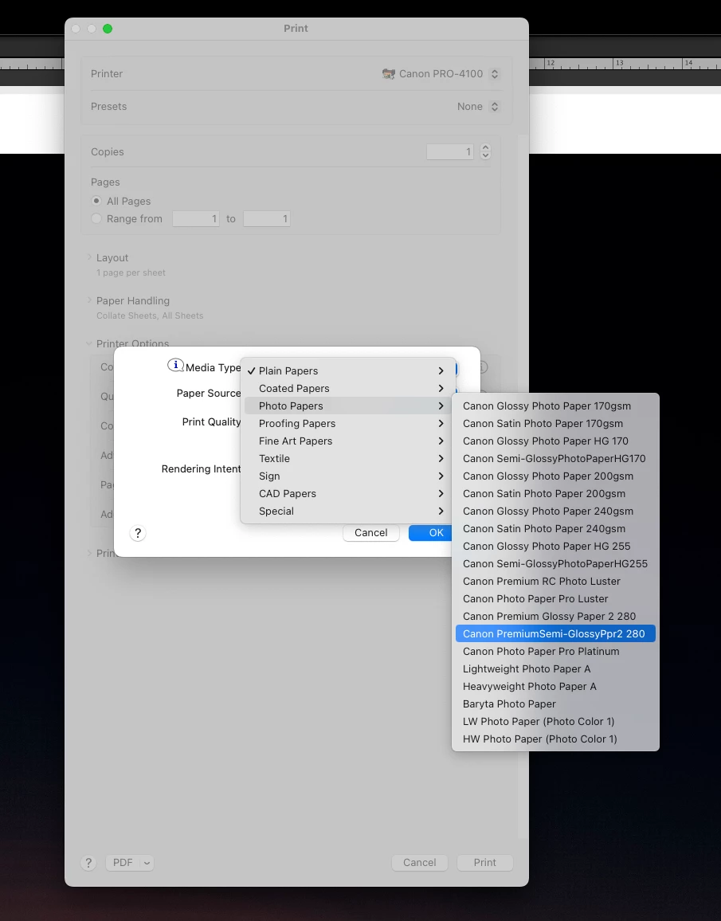The height and width of the screenshot is (921, 721).
Task: Open the Special media submenu
Action: (x=348, y=511)
